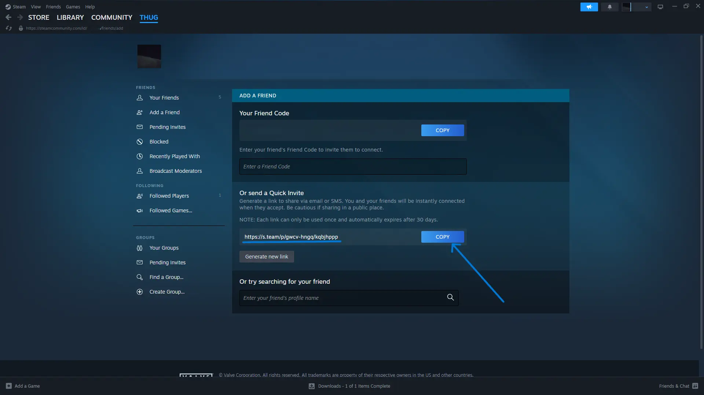Click the groups Pending Invites envelope icon

[x=140, y=262]
